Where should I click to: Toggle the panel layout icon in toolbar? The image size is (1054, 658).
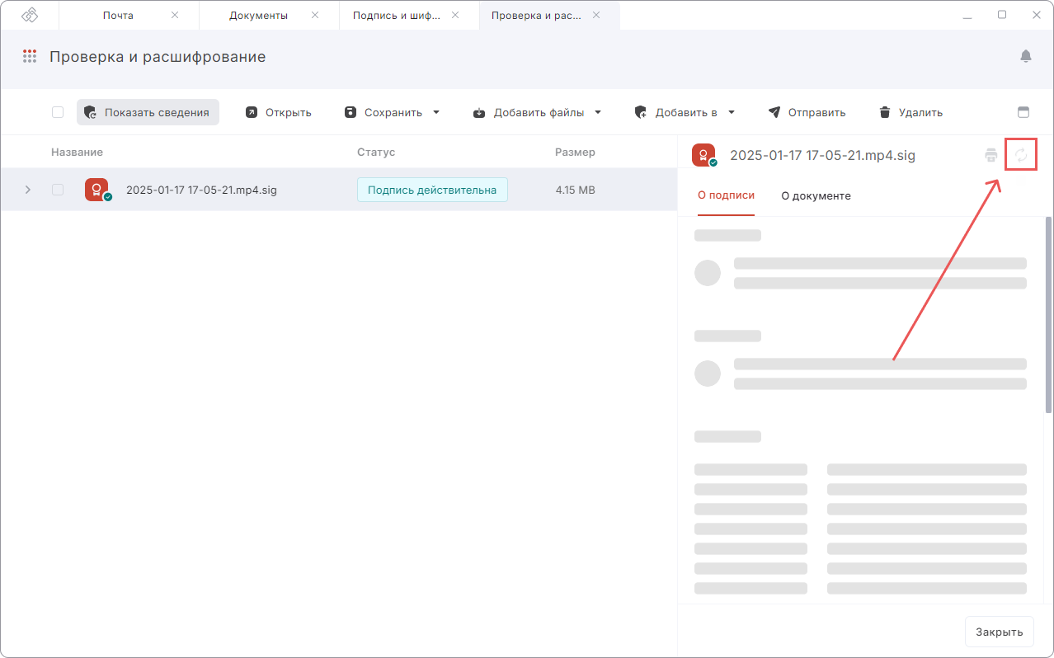[x=1024, y=112]
